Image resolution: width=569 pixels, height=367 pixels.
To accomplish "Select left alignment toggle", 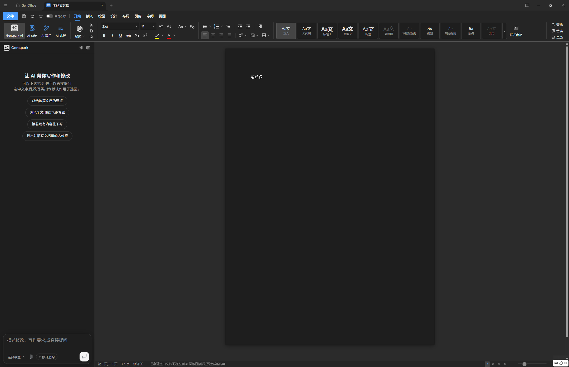I will tap(205, 35).
